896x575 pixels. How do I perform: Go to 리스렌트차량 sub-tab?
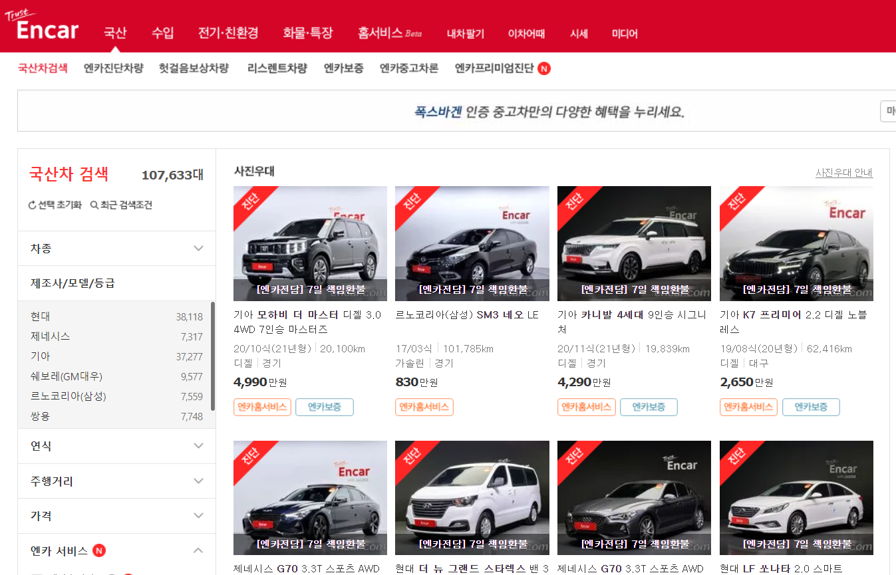click(277, 68)
